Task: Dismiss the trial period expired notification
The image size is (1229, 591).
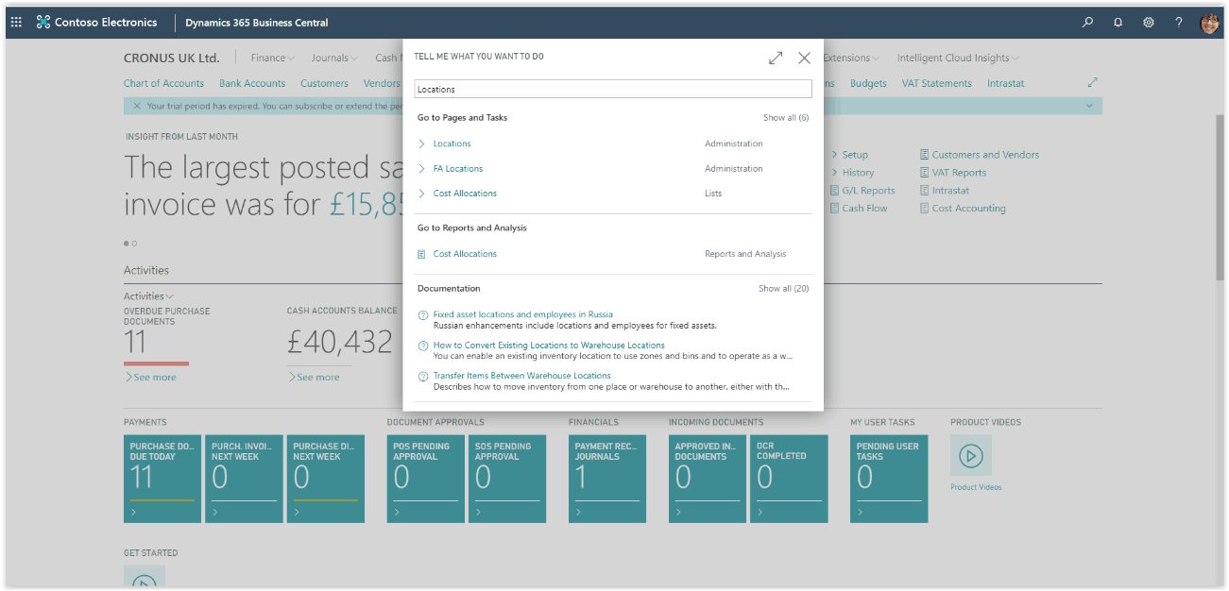Action: [x=137, y=106]
